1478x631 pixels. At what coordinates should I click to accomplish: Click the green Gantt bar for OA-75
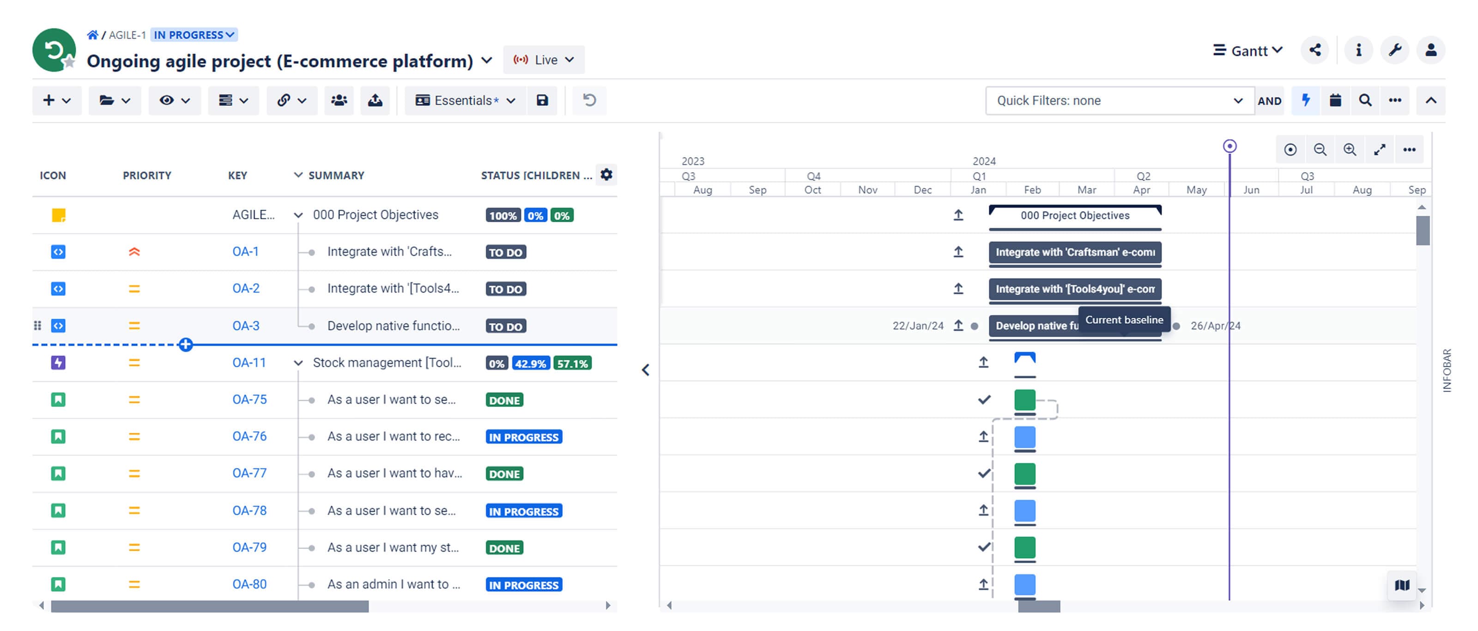[1025, 400]
